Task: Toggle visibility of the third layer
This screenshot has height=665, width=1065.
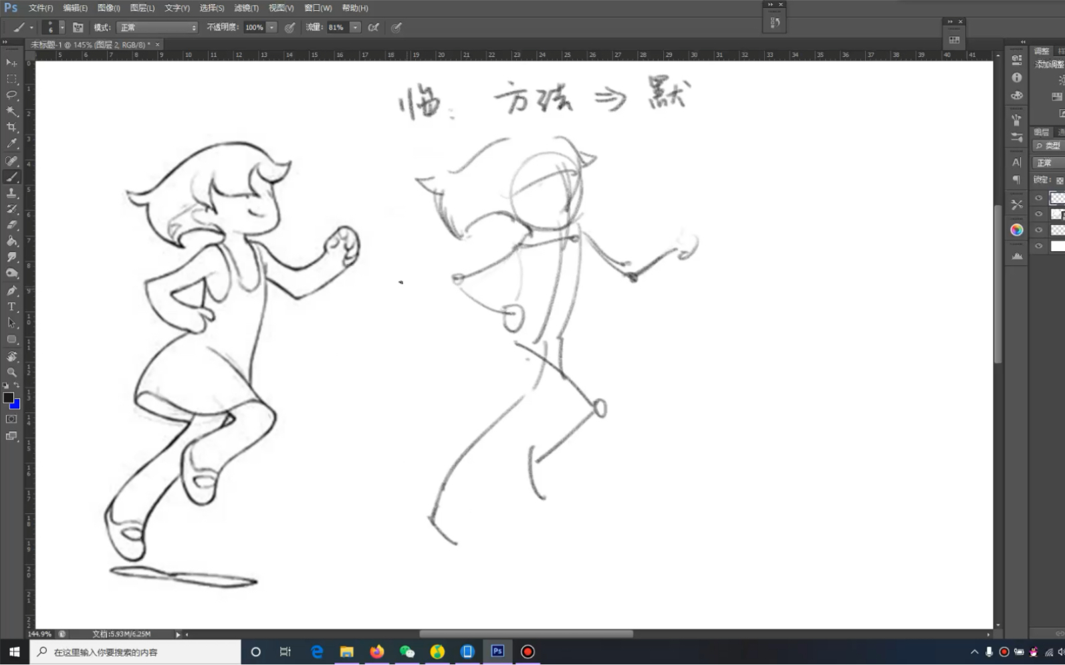Action: point(1038,230)
